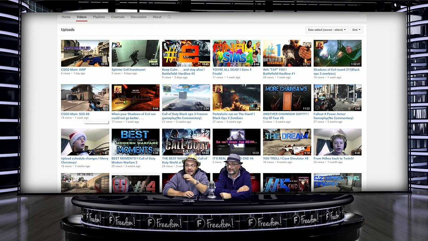
Task: Click 'When your Shadows of Evil run' title
Action: coord(133,116)
